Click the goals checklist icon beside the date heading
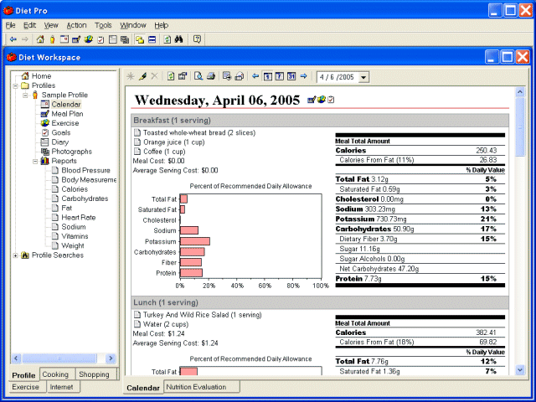 [331, 100]
